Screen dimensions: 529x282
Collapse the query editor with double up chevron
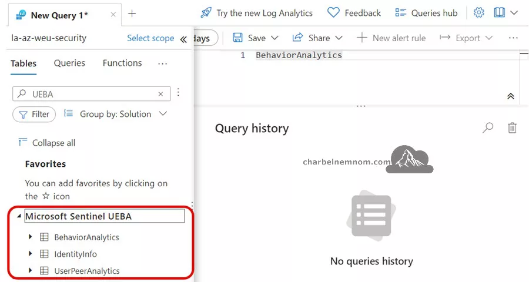coord(511,96)
